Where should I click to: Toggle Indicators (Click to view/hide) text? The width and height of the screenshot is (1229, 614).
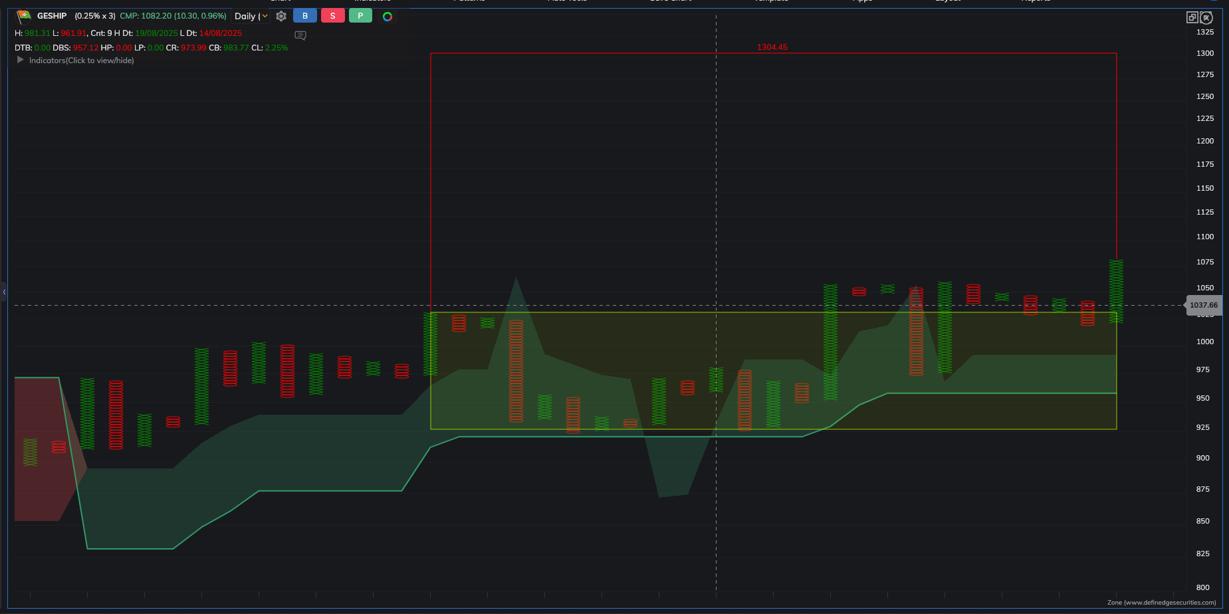pos(81,60)
